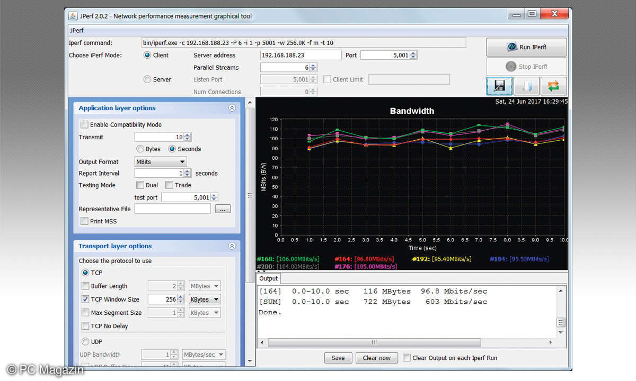This screenshot has width=636, height=381.
Task: Enable the Max Segment Size checkbox
Action: click(85, 313)
